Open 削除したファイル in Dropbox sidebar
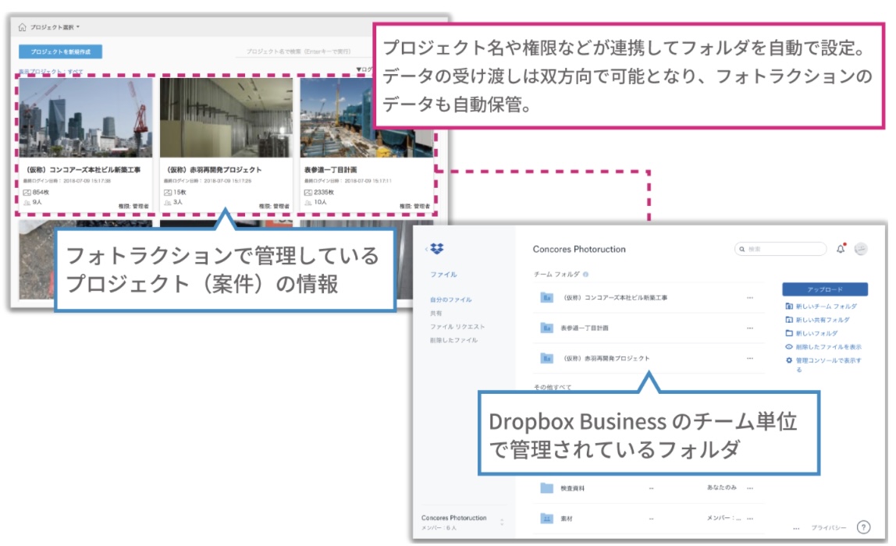The image size is (896, 546). [x=453, y=340]
